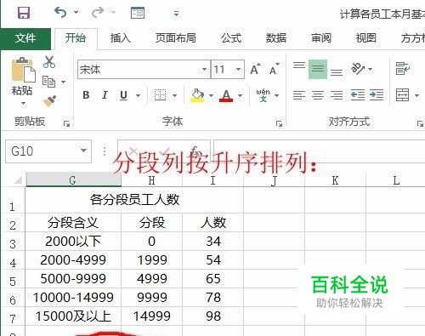This screenshot has width=425, height=336.
Task: Toggle wrap text icon
Action: click(403, 69)
